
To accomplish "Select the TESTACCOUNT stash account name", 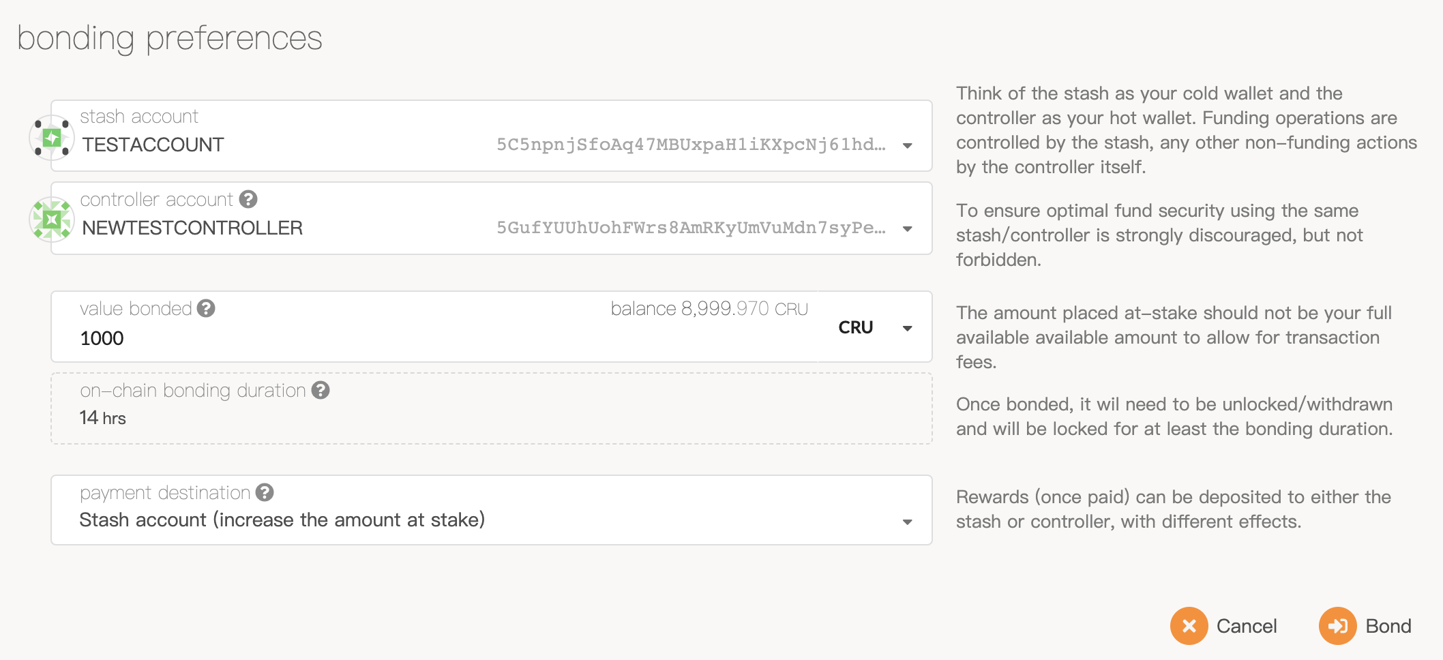I will (153, 145).
